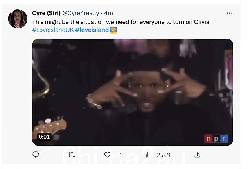Click the reply speech bubble icon
This screenshot has height=169, width=248.
click(36, 154)
